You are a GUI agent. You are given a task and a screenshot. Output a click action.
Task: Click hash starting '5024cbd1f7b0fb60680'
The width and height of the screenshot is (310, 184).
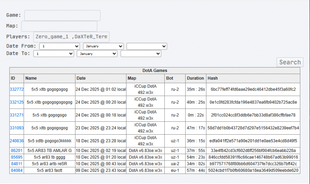point(253,170)
